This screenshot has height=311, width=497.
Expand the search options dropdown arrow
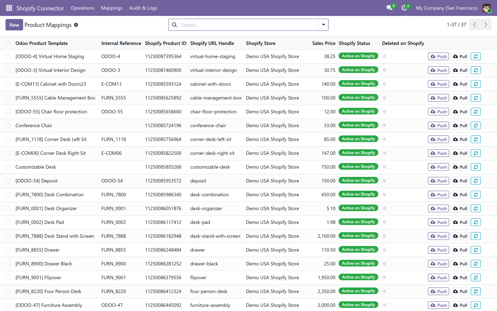pyautogui.click(x=323, y=25)
